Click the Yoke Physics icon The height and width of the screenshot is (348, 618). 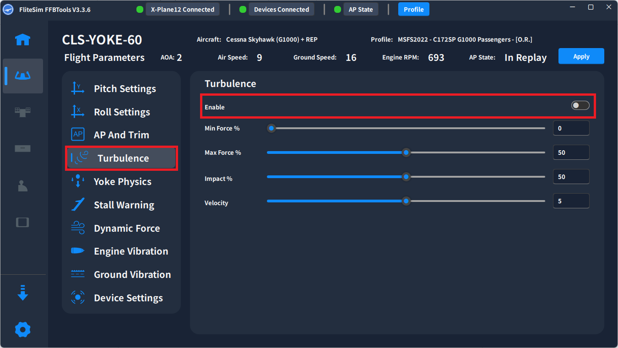[78, 181]
